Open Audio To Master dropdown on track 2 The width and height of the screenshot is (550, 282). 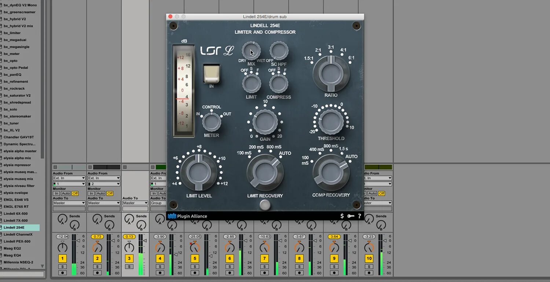pos(104,203)
